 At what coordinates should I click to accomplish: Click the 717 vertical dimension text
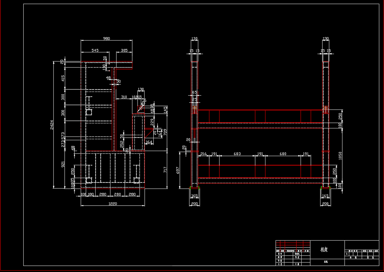pyautogui.click(x=165, y=170)
